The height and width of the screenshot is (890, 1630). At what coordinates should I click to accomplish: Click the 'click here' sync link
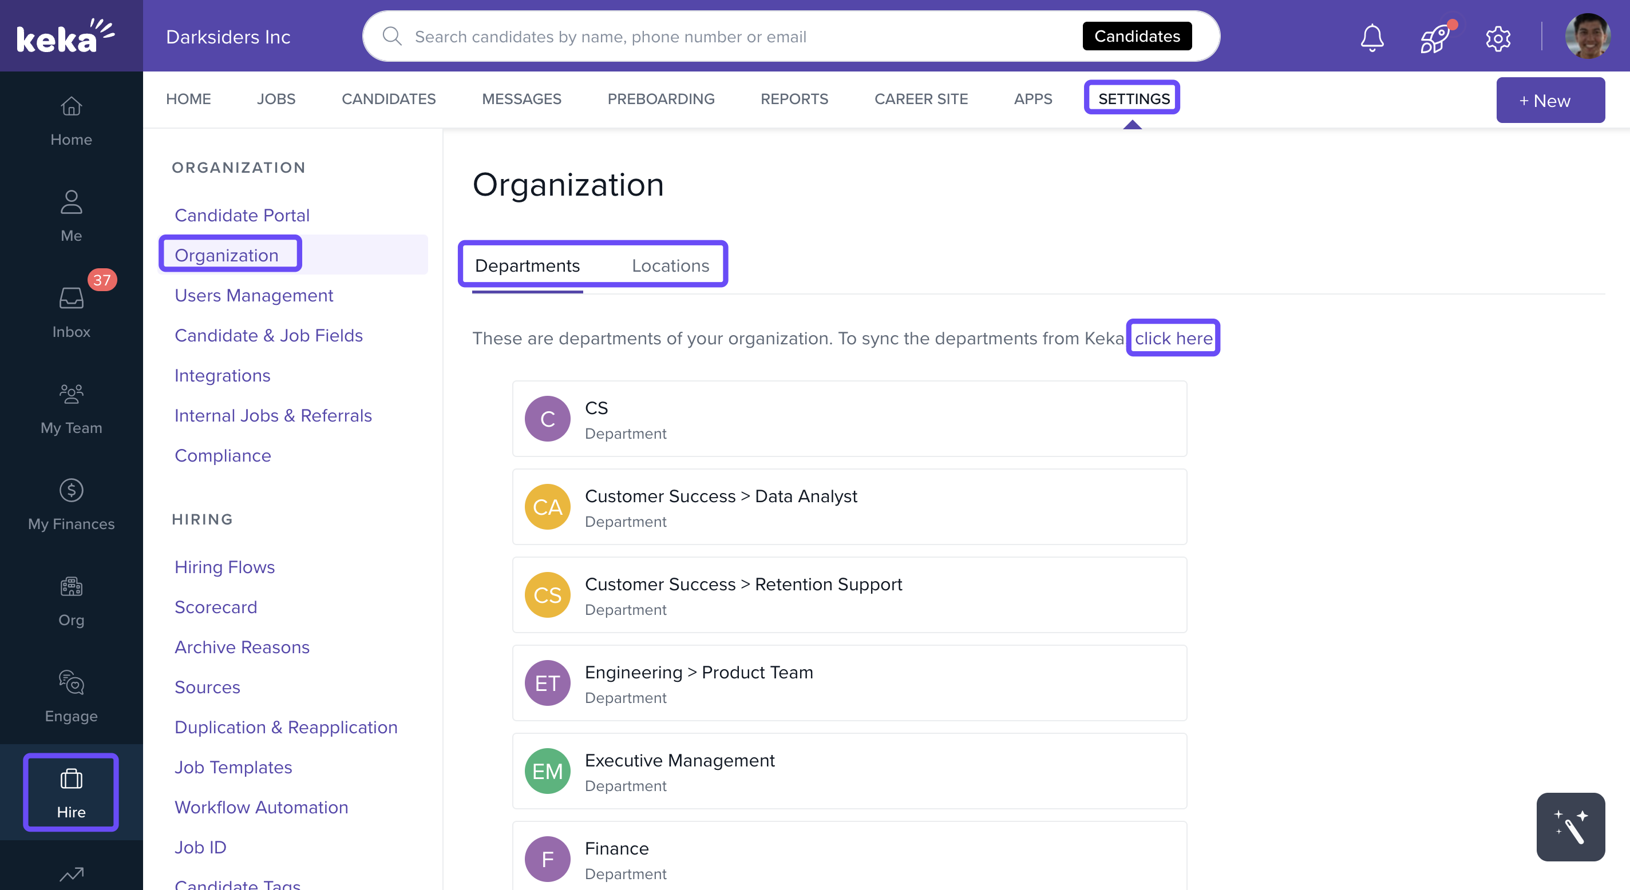click(x=1173, y=339)
